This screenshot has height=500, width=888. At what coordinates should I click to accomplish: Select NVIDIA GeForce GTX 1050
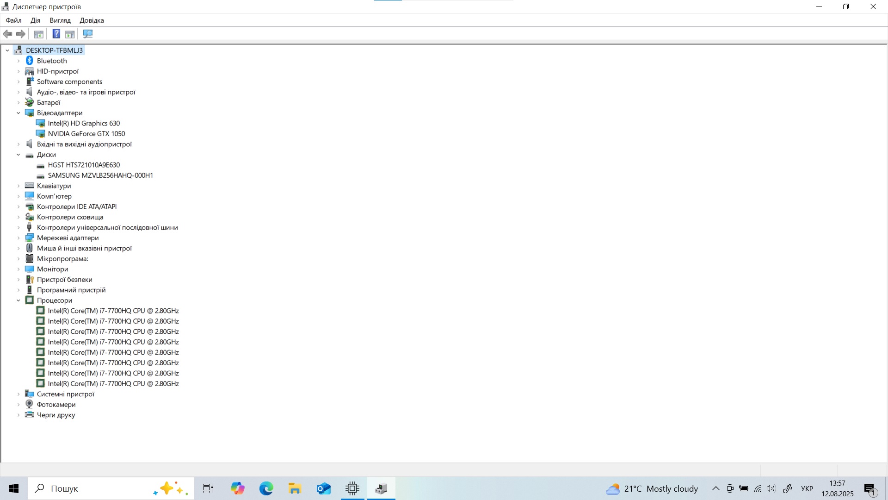86,134
